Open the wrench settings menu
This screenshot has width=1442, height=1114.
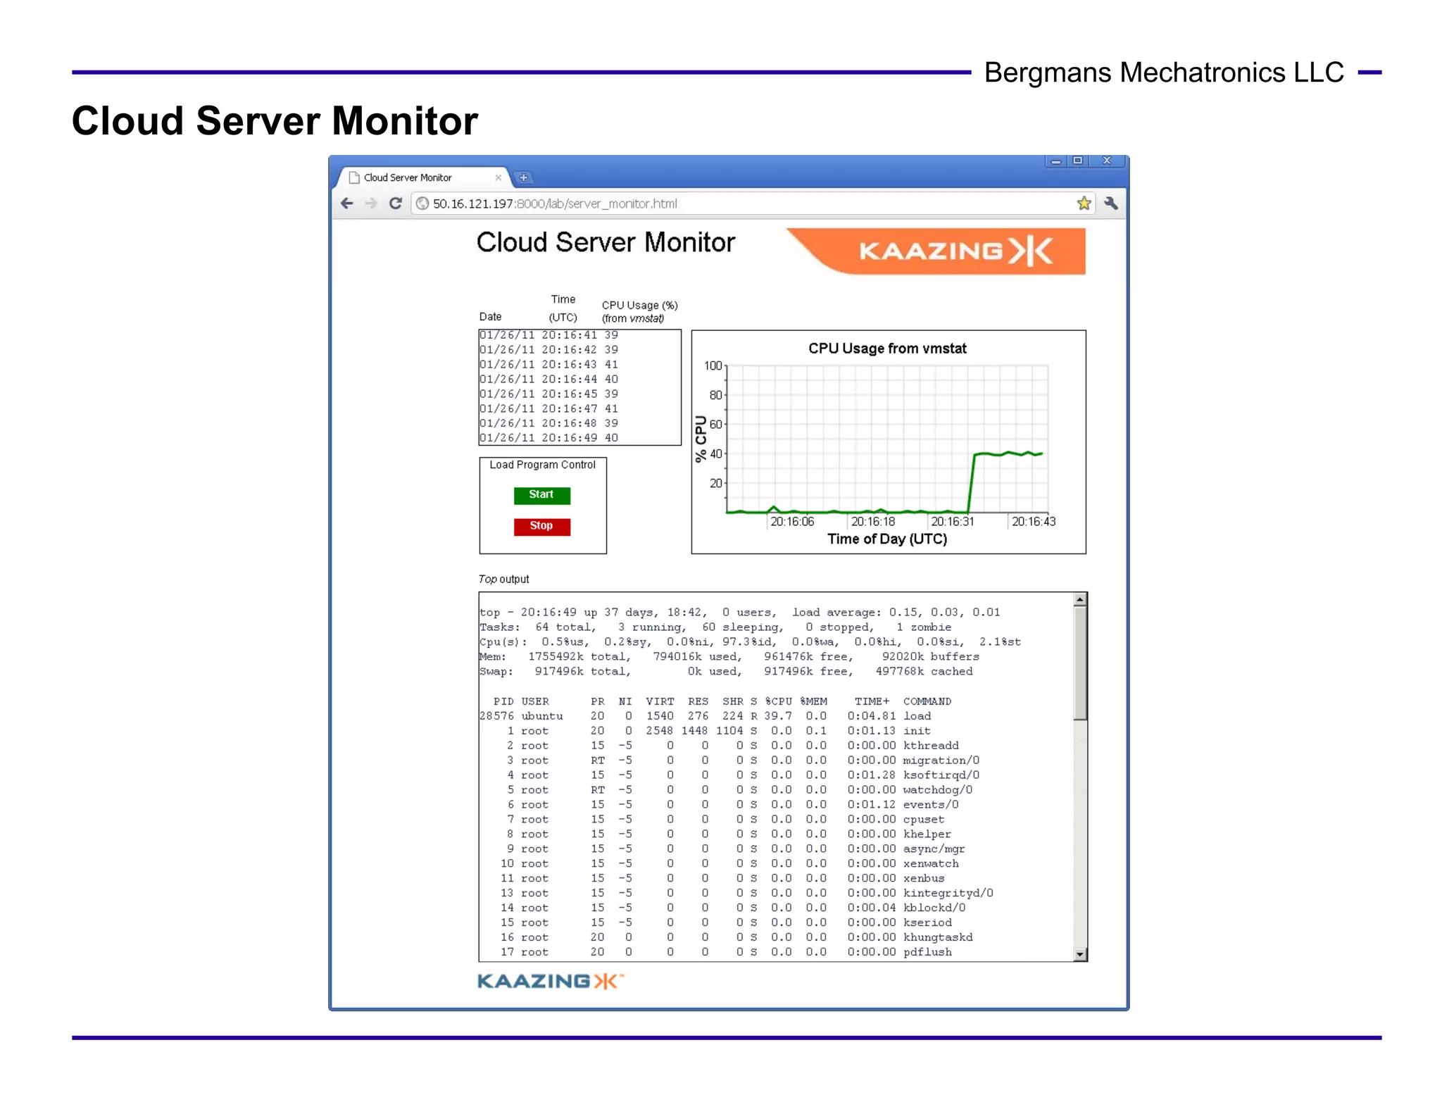tap(1111, 204)
